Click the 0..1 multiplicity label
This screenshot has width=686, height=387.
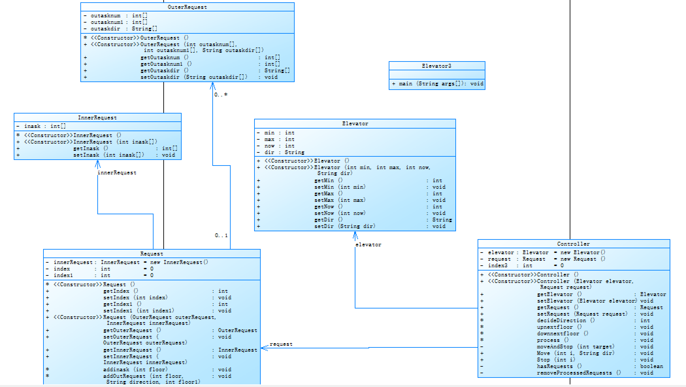(x=221, y=235)
